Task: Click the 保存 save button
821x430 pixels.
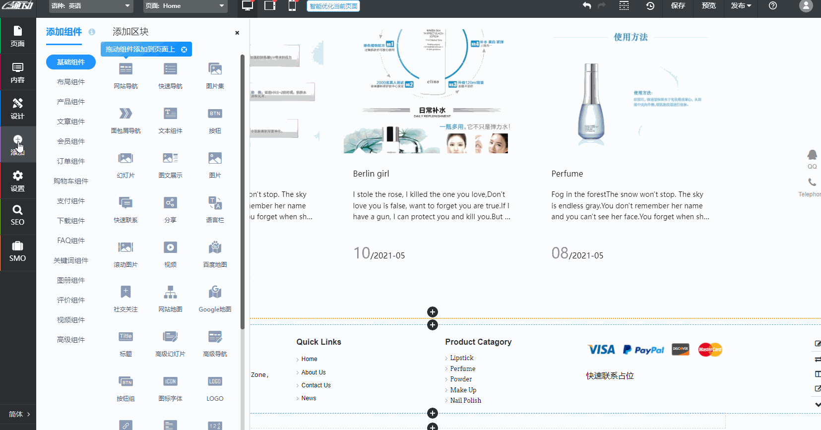Action: [x=678, y=6]
